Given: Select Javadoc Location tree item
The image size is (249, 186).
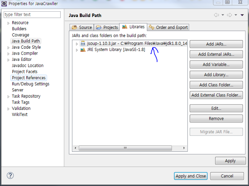Looking at the screenshot, I should coord(28,65).
